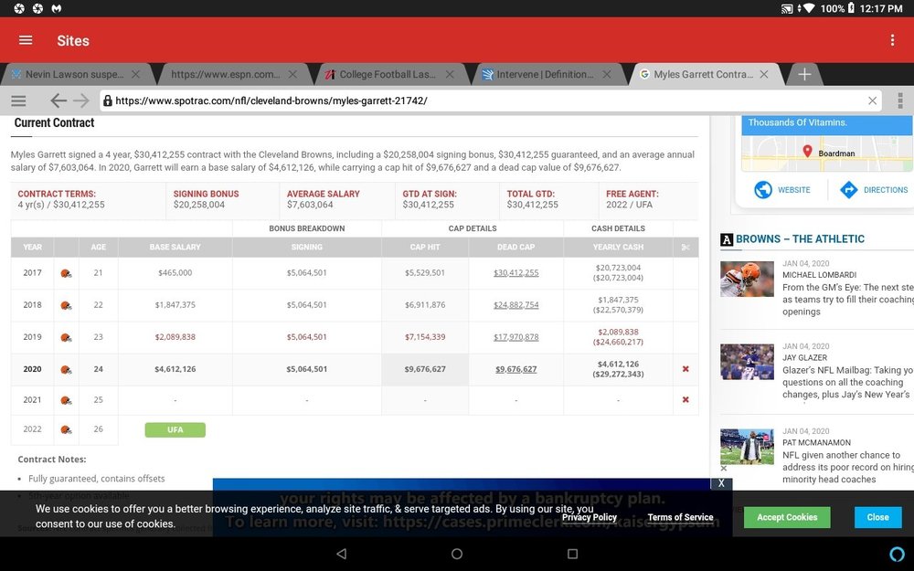914x571 pixels.
Task: Click the scissors icon in table header
Action: 685,247
